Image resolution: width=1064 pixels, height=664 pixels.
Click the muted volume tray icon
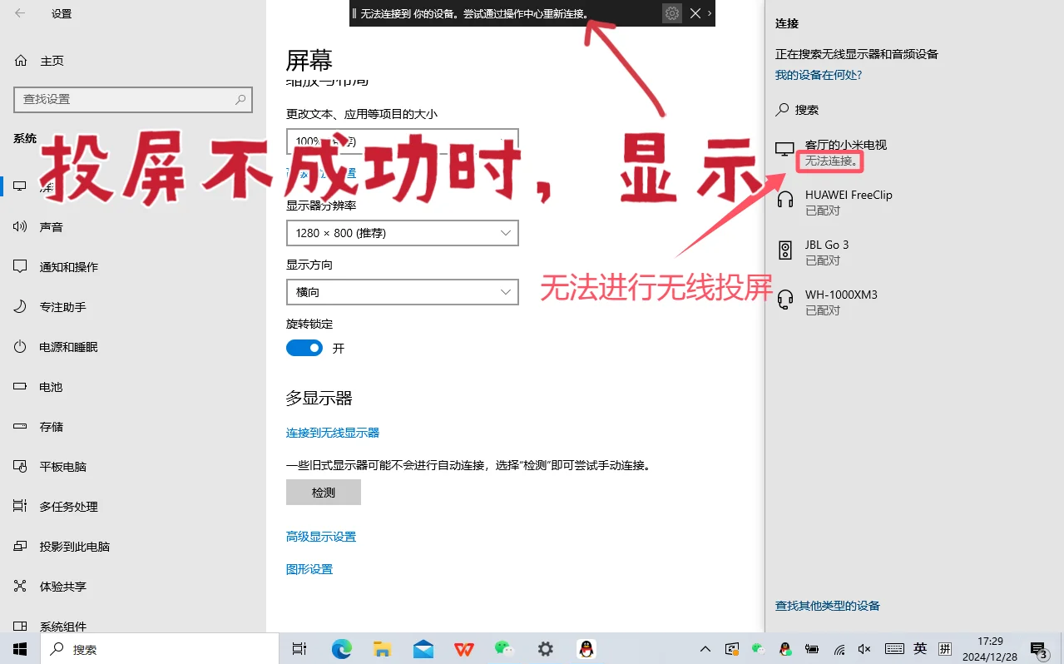864,649
